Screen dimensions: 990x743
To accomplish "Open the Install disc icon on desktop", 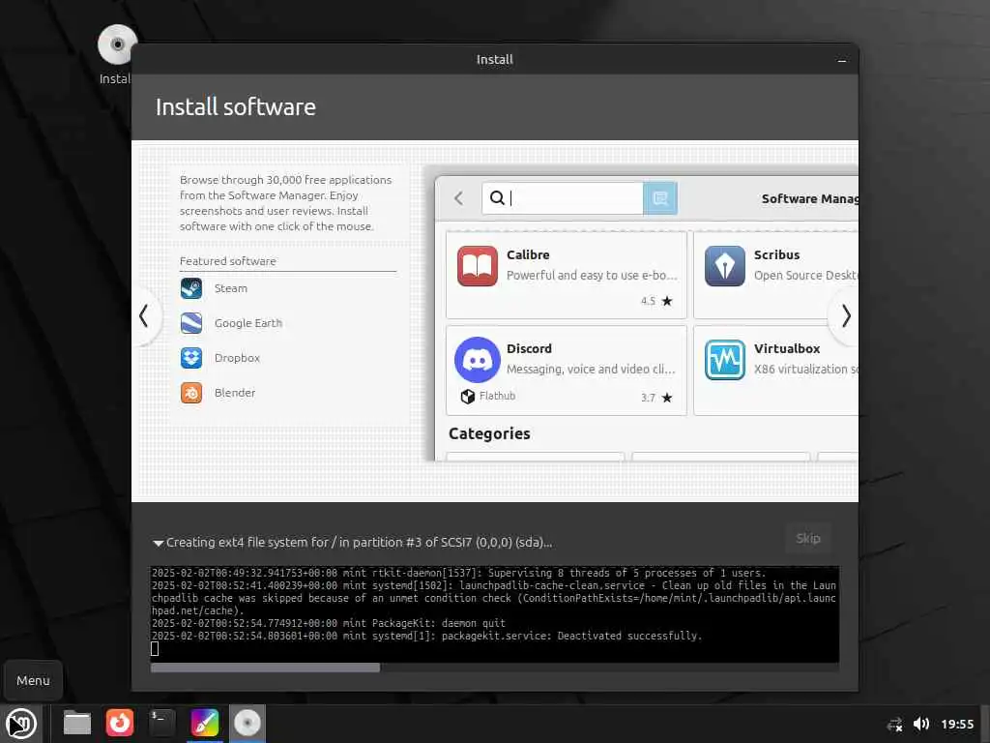I will [x=116, y=45].
